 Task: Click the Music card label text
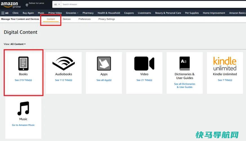tap(23, 119)
